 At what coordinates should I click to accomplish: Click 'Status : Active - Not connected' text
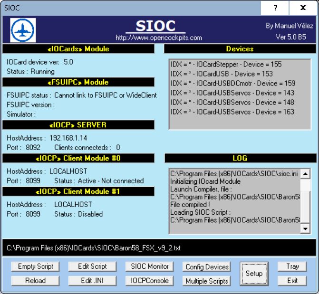point(99,181)
